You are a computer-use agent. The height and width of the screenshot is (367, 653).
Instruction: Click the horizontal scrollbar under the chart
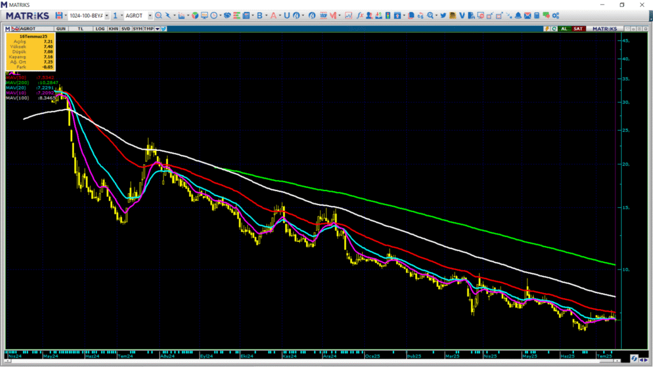312,361
